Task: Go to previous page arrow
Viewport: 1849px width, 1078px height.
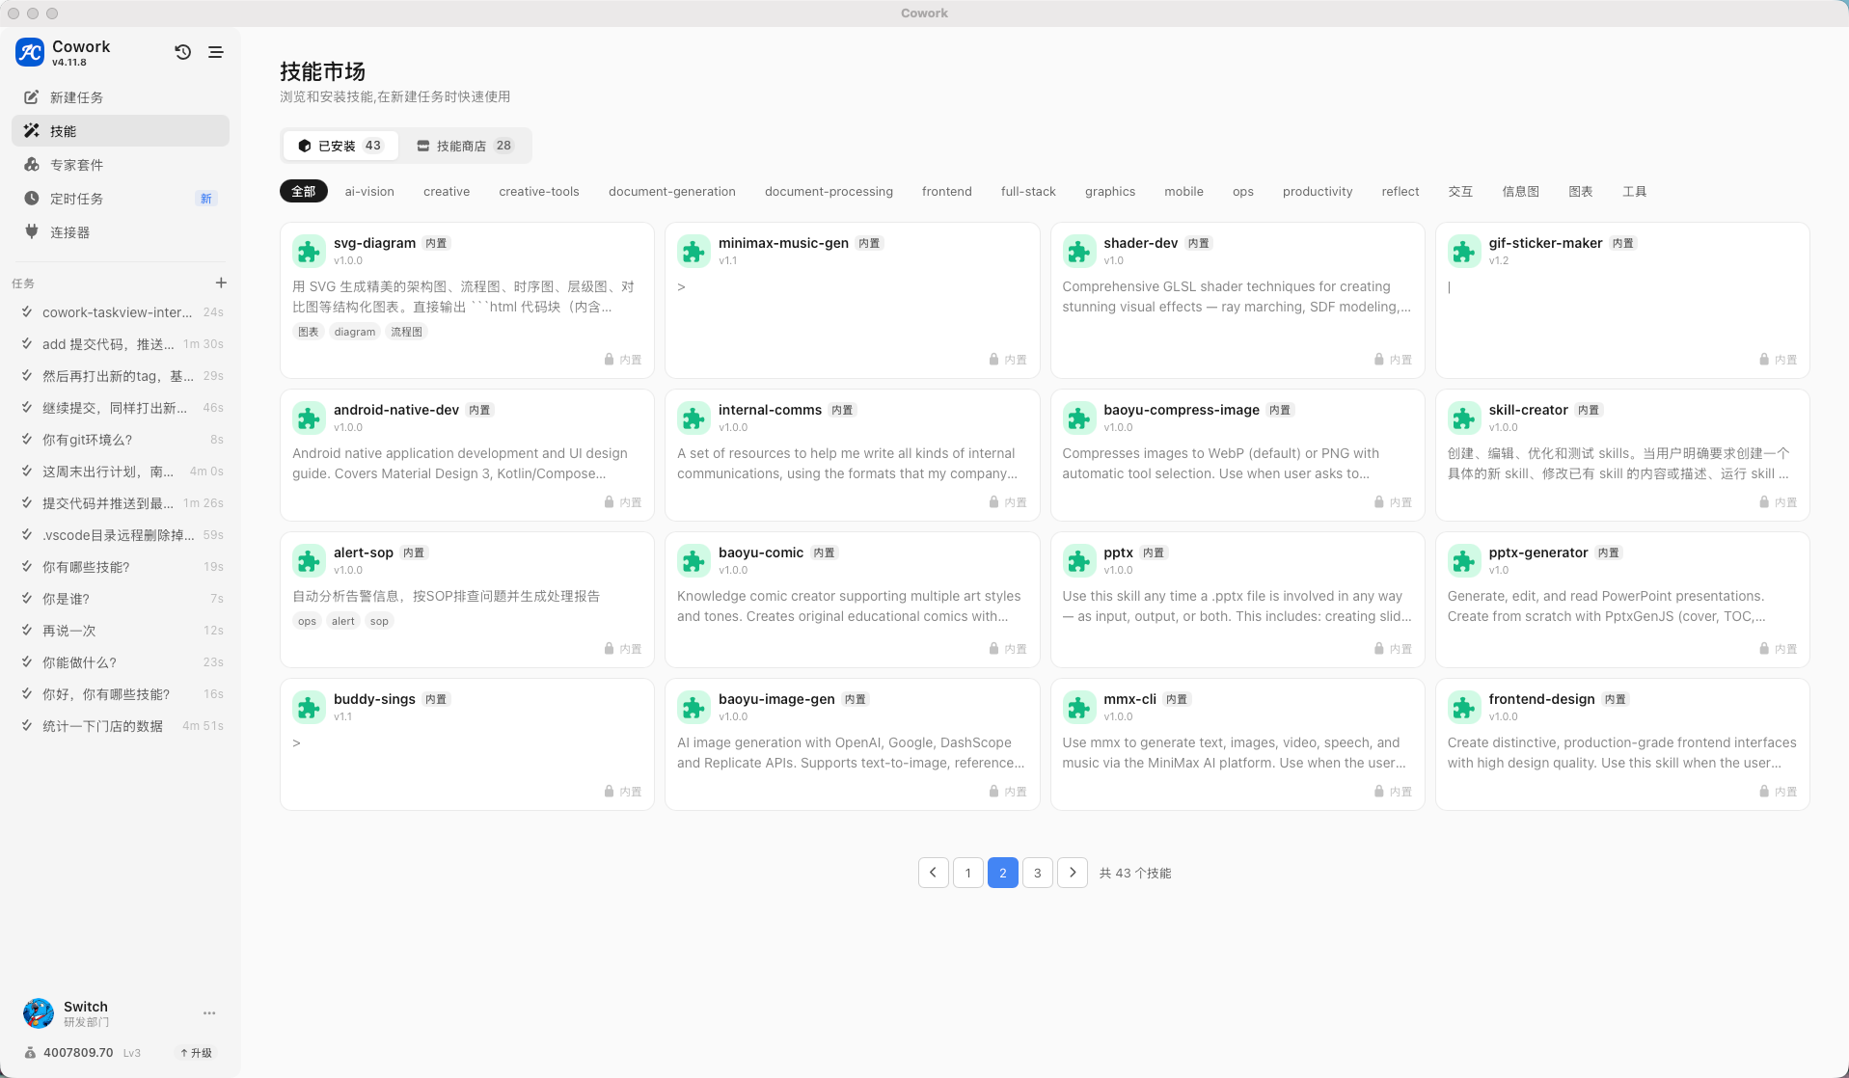Action: tap(934, 873)
